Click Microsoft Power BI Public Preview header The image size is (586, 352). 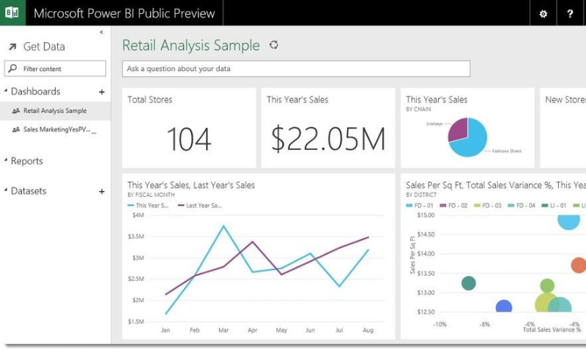click(124, 13)
